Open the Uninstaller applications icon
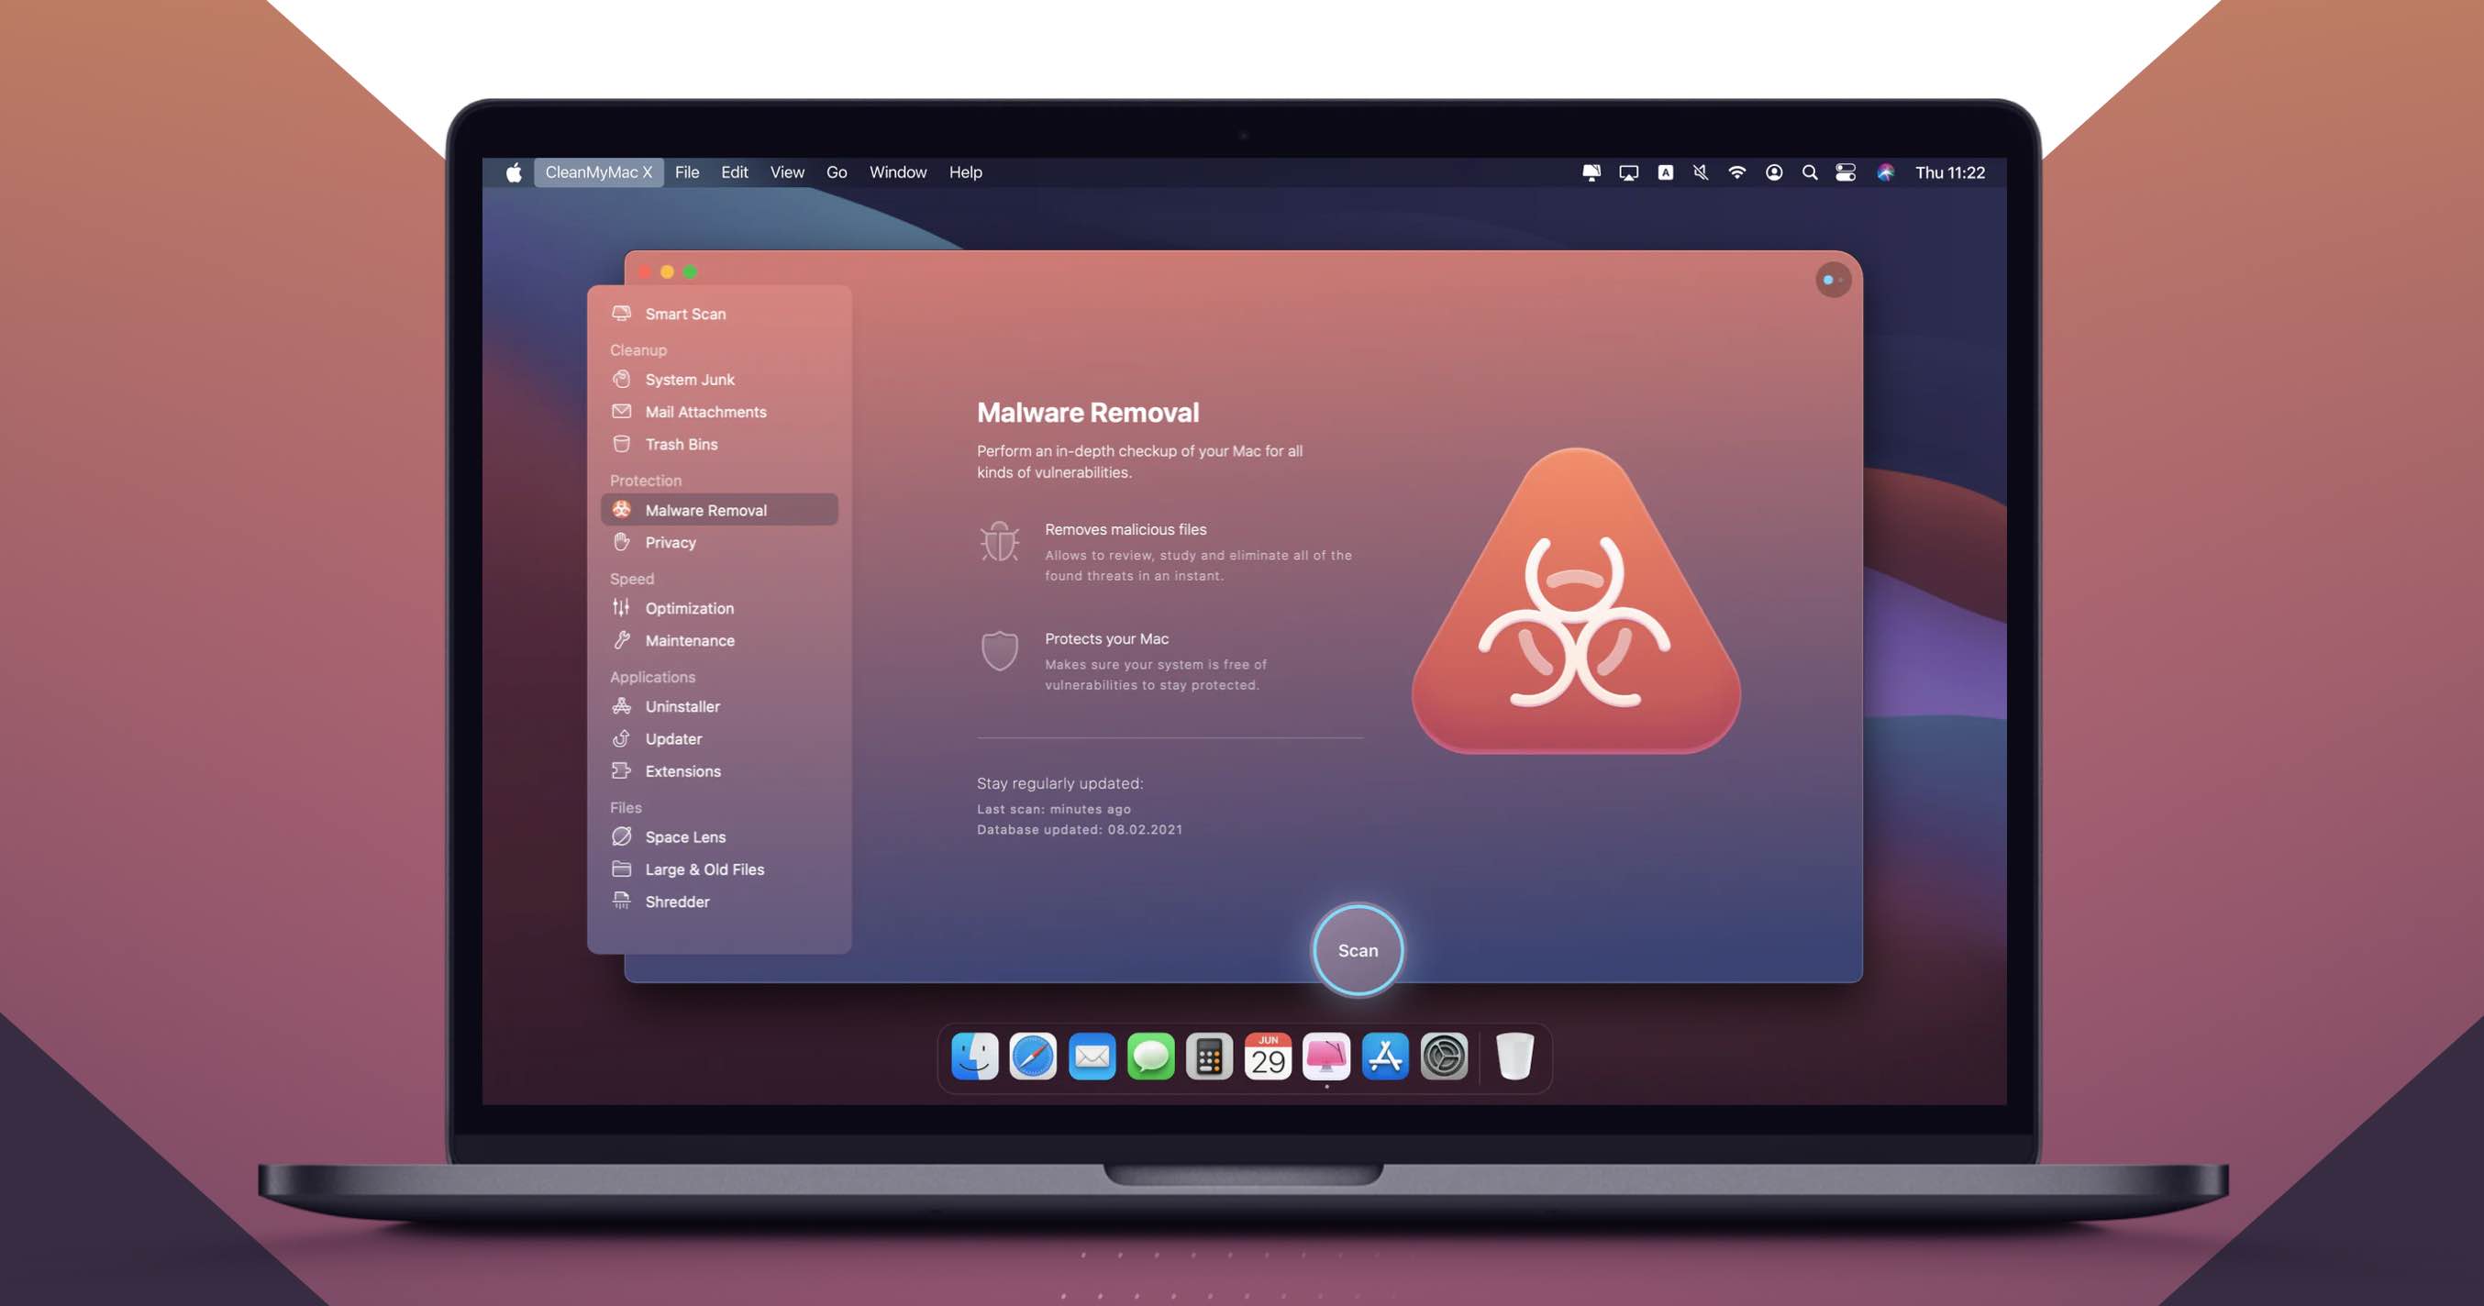The height and width of the screenshot is (1306, 2484). (621, 704)
